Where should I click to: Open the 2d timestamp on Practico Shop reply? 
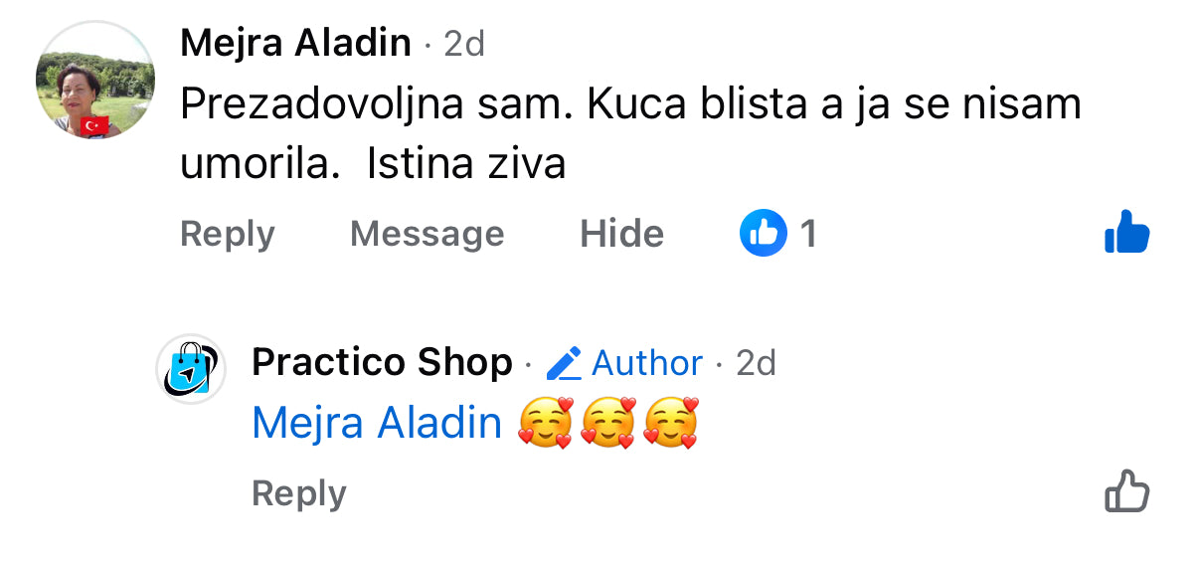(x=756, y=364)
